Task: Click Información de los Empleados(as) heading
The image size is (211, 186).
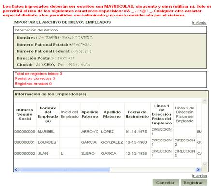Action: point(51,94)
